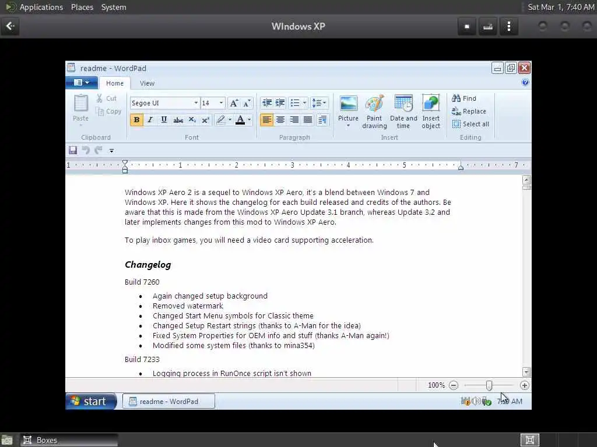Toggle bold formatting

click(136, 120)
